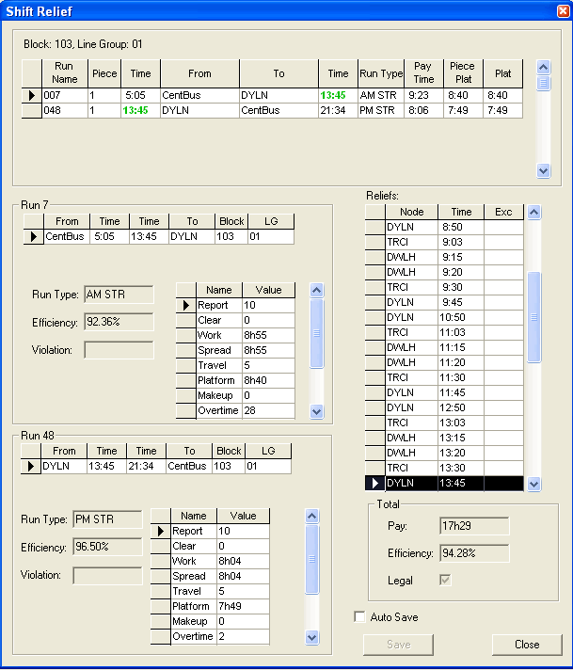Image resolution: width=573 pixels, height=670 pixels.
Task: Click the Run 48 Run Type field
Action: (107, 519)
